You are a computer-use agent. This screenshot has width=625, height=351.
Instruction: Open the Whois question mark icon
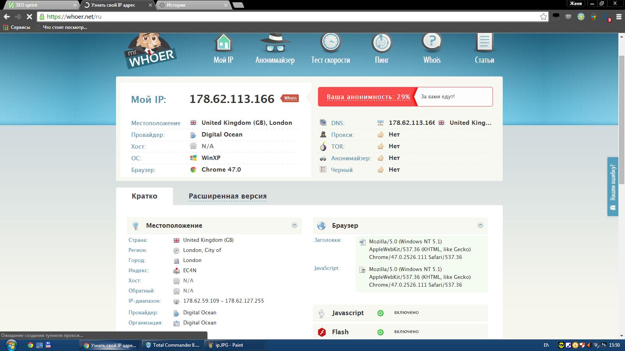pyautogui.click(x=432, y=43)
